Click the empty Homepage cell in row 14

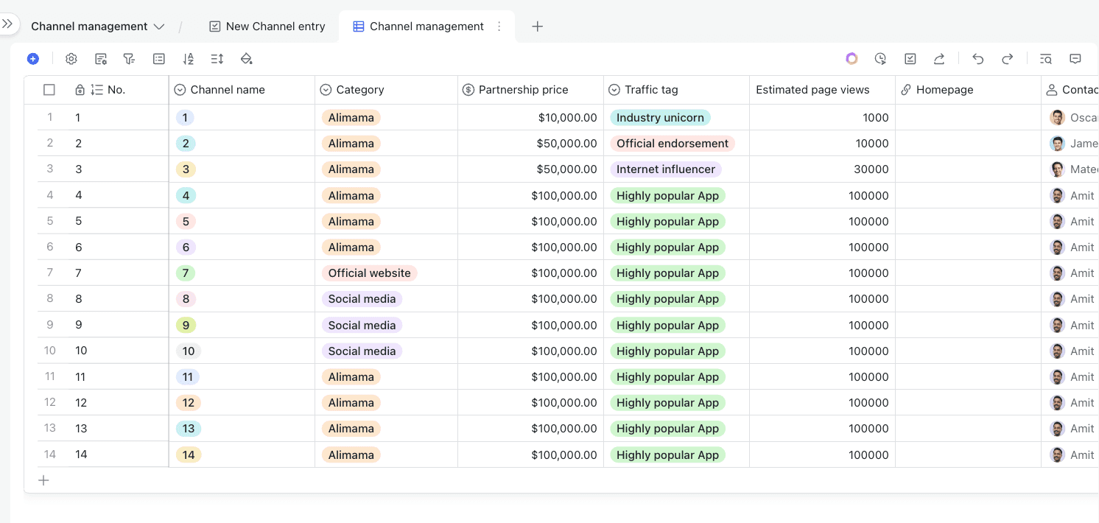pyautogui.click(x=968, y=454)
